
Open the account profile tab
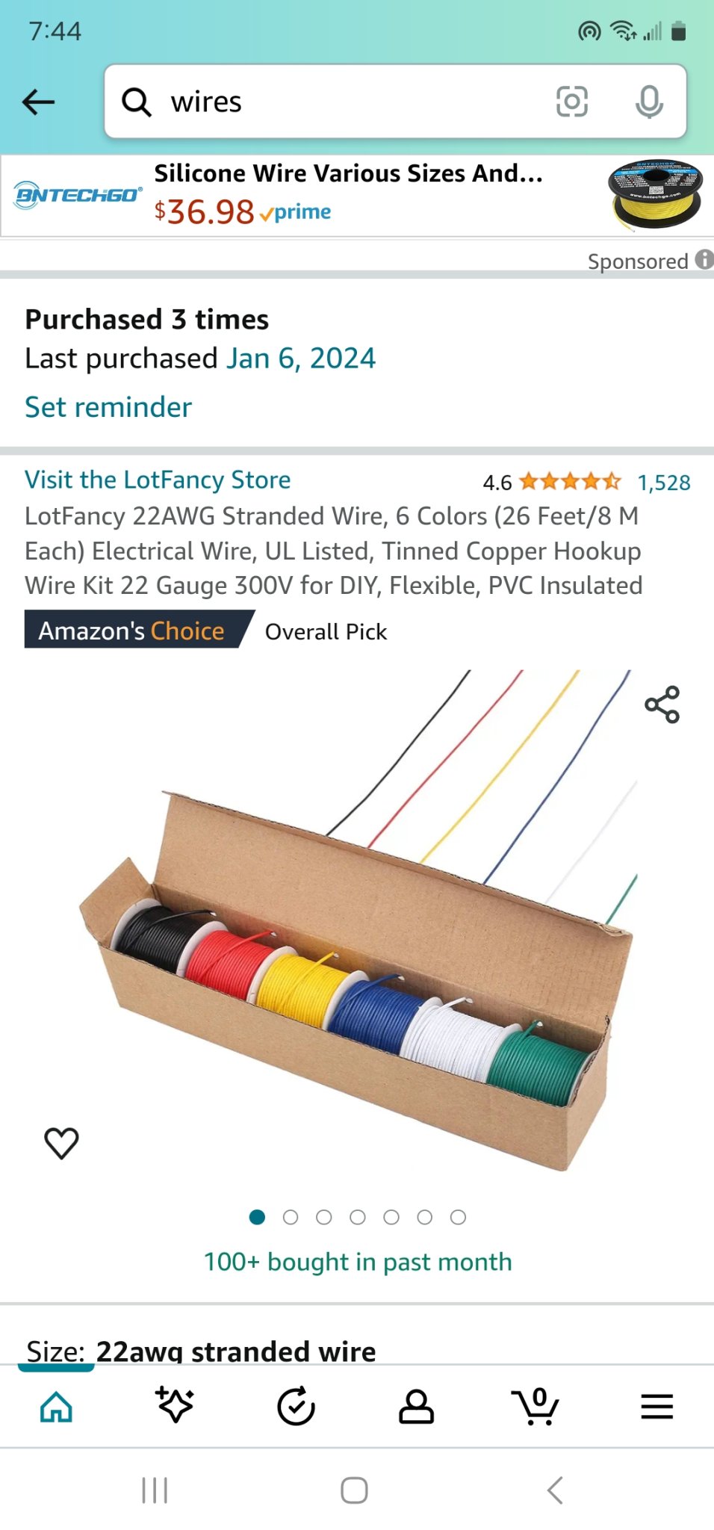(416, 1407)
